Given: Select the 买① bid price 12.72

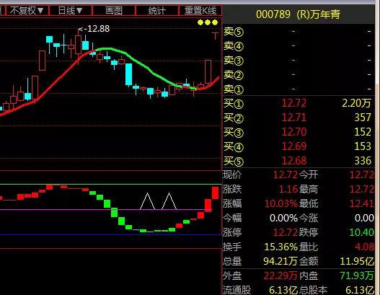Looking at the screenshot, I should (x=293, y=103).
